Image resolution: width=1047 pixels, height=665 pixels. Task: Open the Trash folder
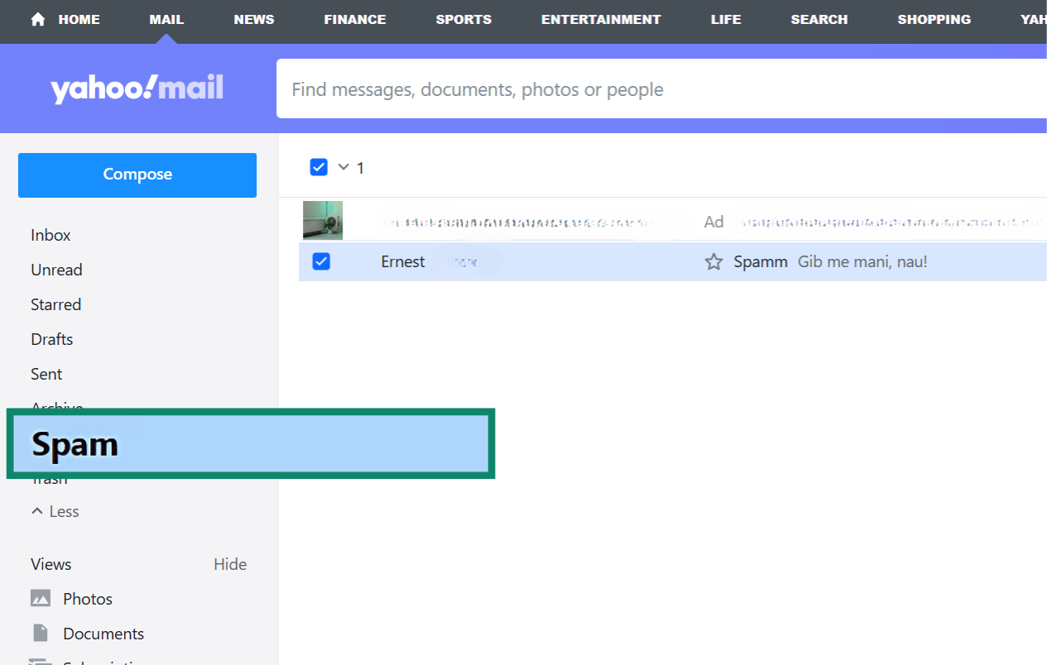point(49,477)
